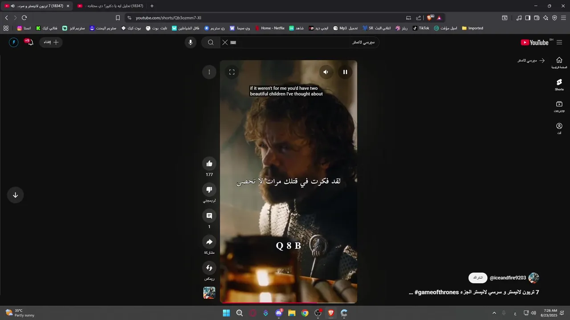Switch to the second YouTube browser tab
The image size is (570, 320).
110,6
